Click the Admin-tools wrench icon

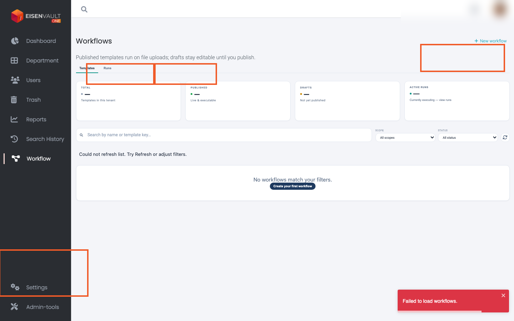(x=14, y=307)
